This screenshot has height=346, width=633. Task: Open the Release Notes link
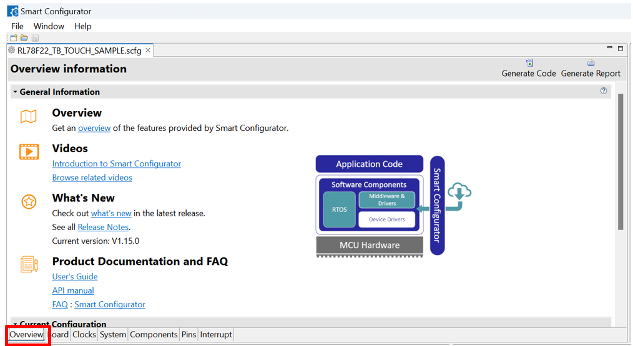pos(103,227)
